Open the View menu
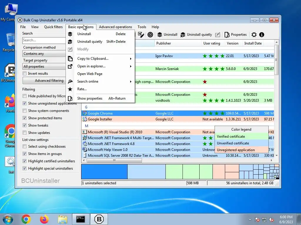Image resolution: width=301 pixels, height=225 pixels. [35, 27]
